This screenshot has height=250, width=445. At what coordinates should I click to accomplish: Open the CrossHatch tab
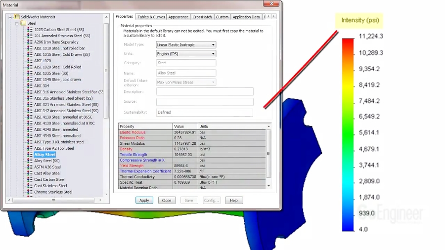pyautogui.click(x=202, y=17)
